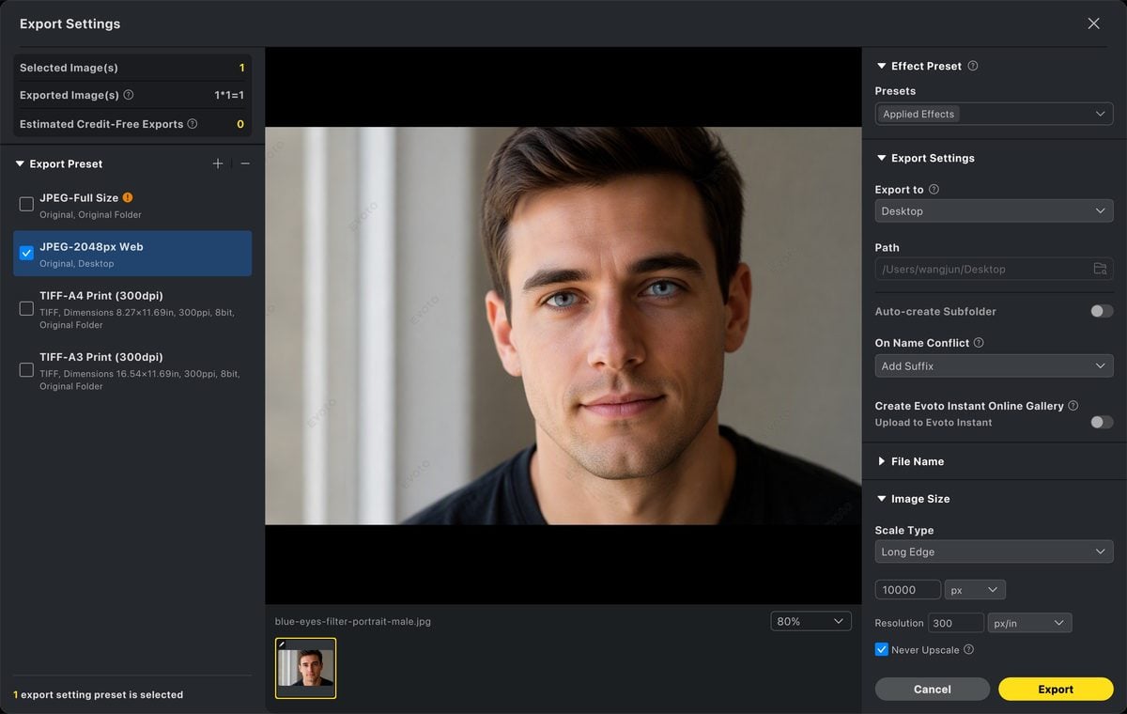Open the px/in resolution unit dropdown

click(1029, 623)
